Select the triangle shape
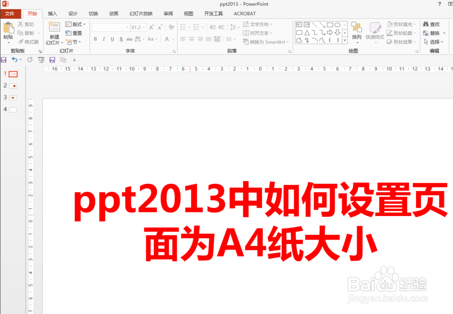Screen dimensions: 453x314 (x=307, y=33)
